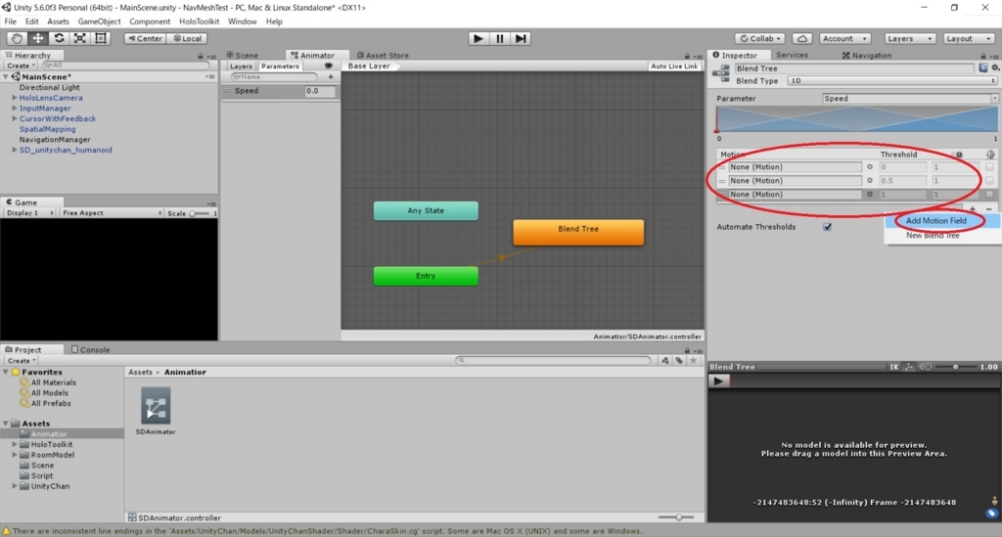
Task: Toggle Local handle rotation button
Action: coord(187,38)
